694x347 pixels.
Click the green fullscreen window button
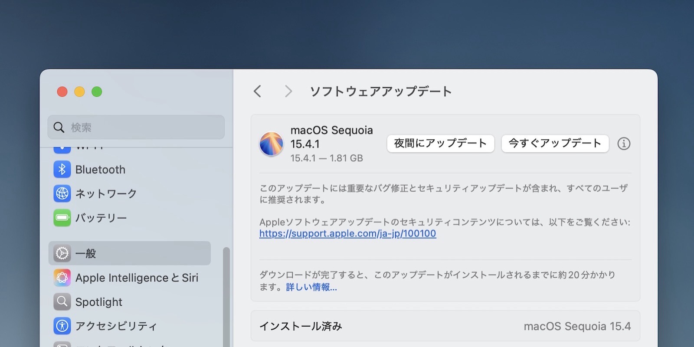pyautogui.click(x=97, y=92)
